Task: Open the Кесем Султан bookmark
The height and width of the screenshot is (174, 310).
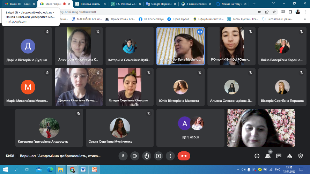Action: click(243, 19)
